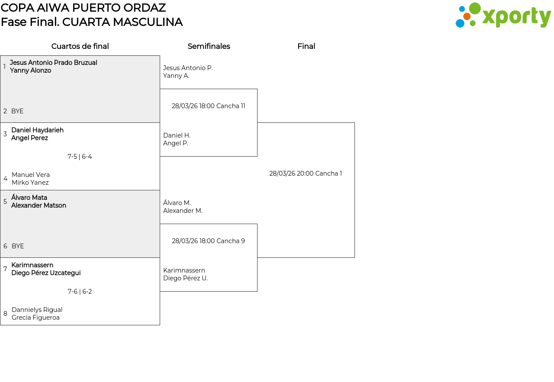Image resolution: width=554 pixels, height=382 pixels.
Task: Click the 7-5 | 6-4 match score
Action: tap(80, 157)
